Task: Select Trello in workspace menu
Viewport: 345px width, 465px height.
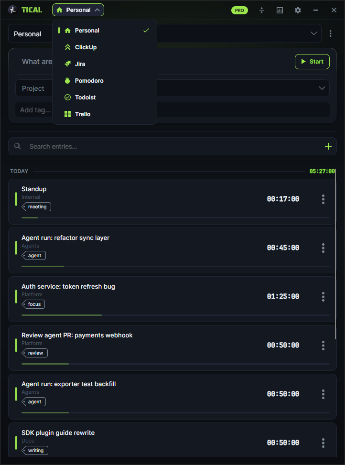Action: click(104, 114)
